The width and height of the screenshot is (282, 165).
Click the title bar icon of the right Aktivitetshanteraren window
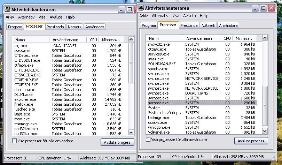pyautogui.click(x=142, y=8)
